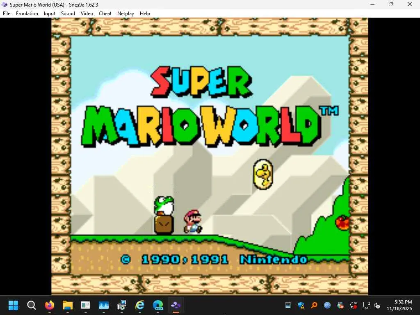Click the small monitor tray icon
This screenshot has width=420, height=315.
[288, 305]
